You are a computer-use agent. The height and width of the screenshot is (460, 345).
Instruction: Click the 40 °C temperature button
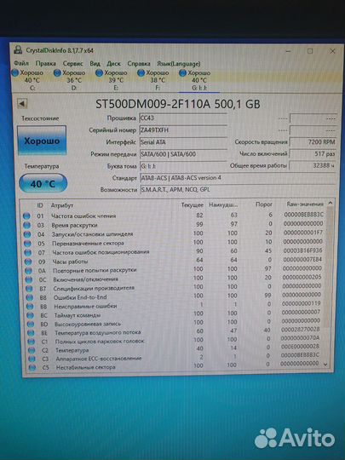(x=43, y=184)
